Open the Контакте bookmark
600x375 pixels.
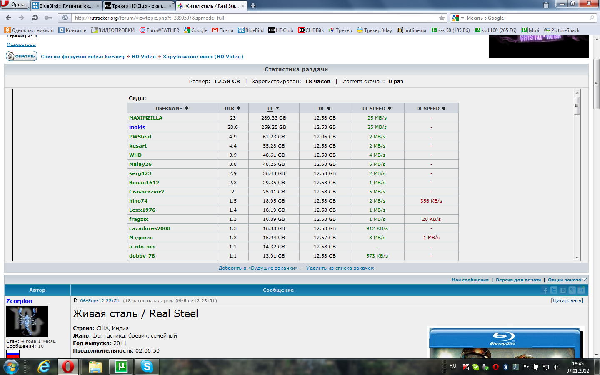click(72, 30)
